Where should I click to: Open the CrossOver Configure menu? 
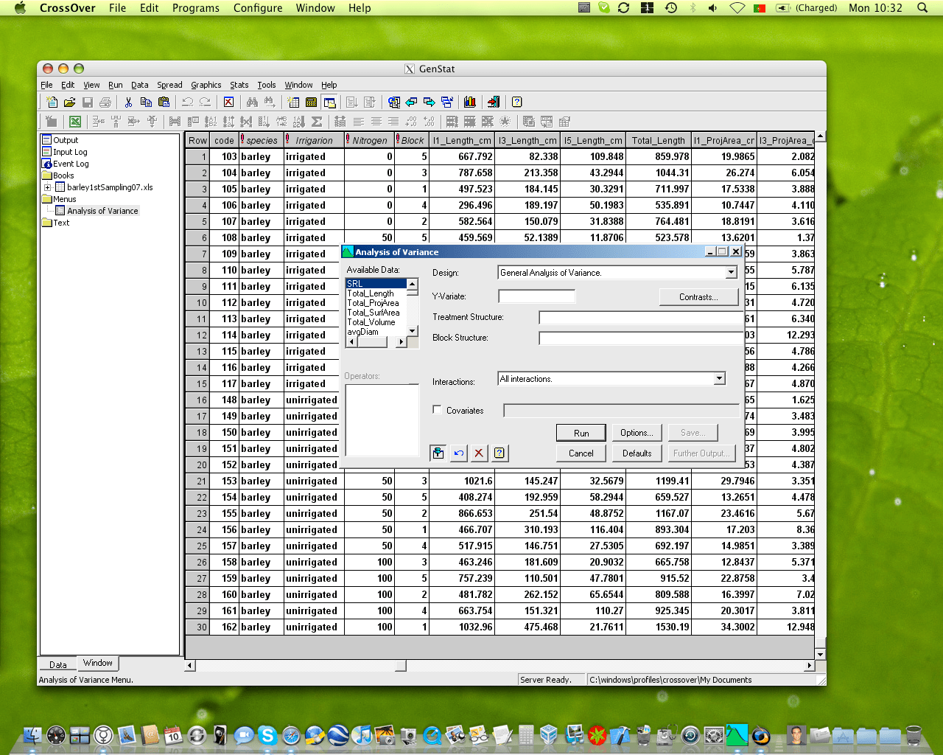[258, 8]
